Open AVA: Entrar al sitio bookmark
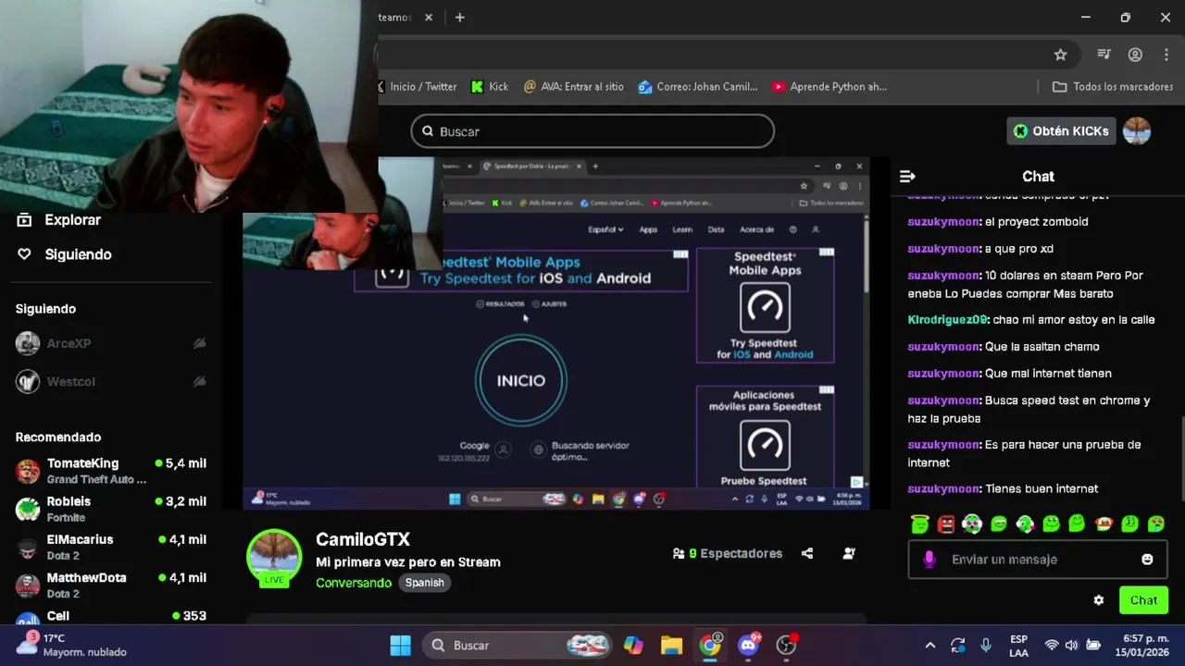Image resolution: width=1185 pixels, height=666 pixels. click(573, 86)
